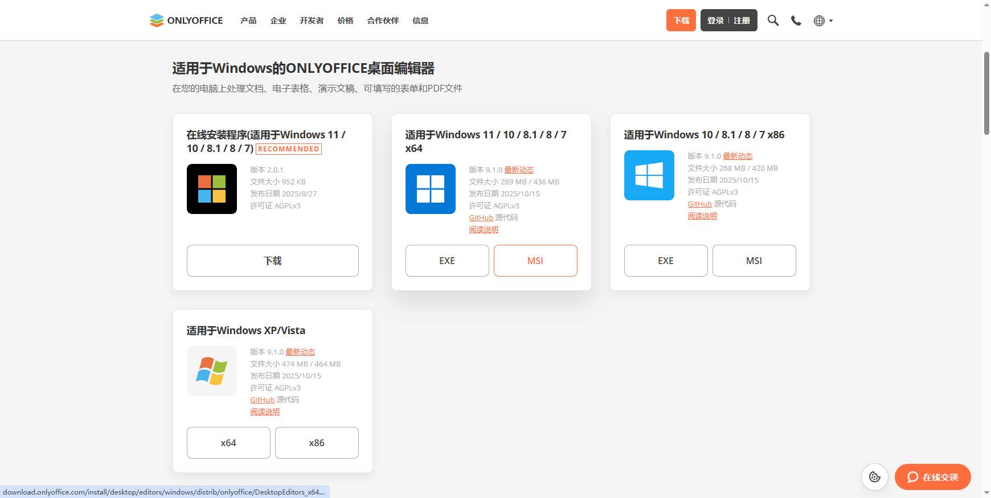Click the text 文件大小 268 MB / 420 MB
Image resolution: width=991 pixels, height=498 pixels.
point(733,168)
